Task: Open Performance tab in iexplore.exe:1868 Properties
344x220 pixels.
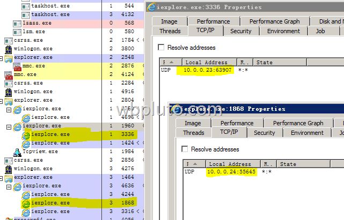Action: click(237, 123)
